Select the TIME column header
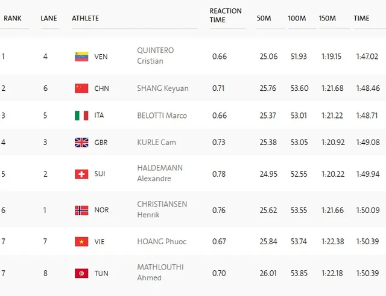This screenshot has height=296, width=386. tap(361, 18)
